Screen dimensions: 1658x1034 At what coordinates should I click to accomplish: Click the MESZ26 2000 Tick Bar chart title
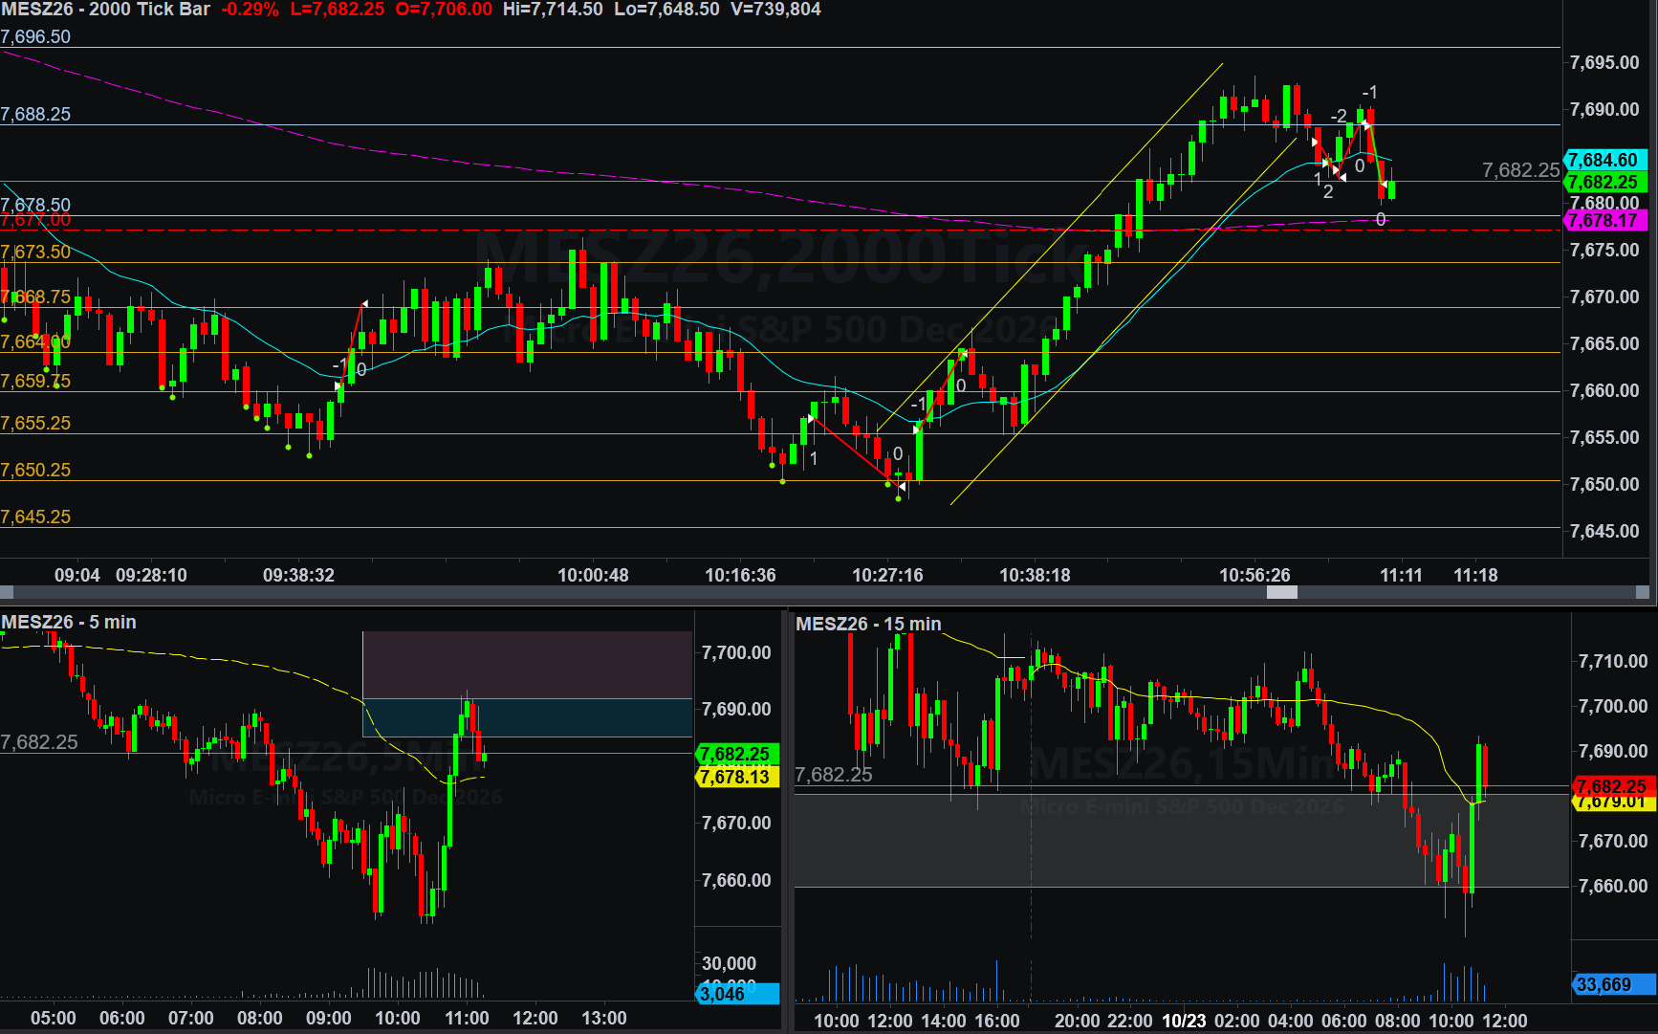click(105, 10)
